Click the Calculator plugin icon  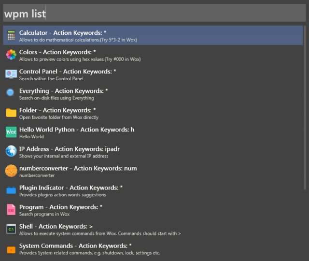click(11, 35)
